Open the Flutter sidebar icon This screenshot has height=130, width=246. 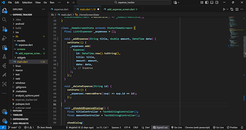coord(4,66)
